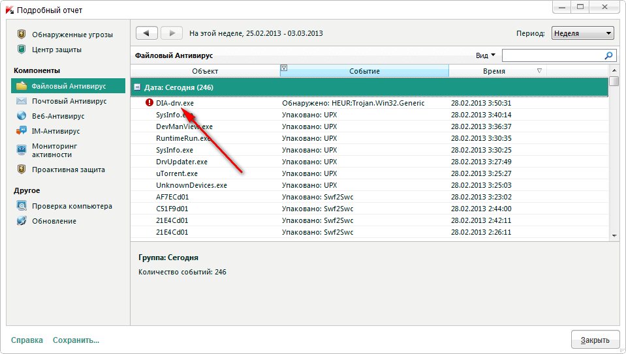Open the Вид dropdown menu
626x354 pixels.
pyautogui.click(x=486, y=56)
